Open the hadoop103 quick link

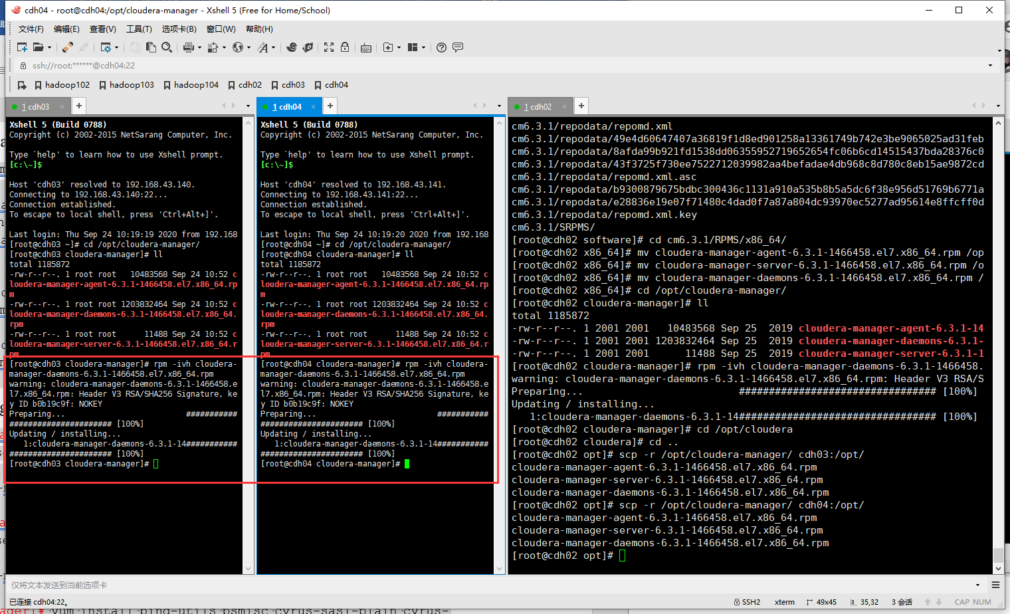coord(126,85)
